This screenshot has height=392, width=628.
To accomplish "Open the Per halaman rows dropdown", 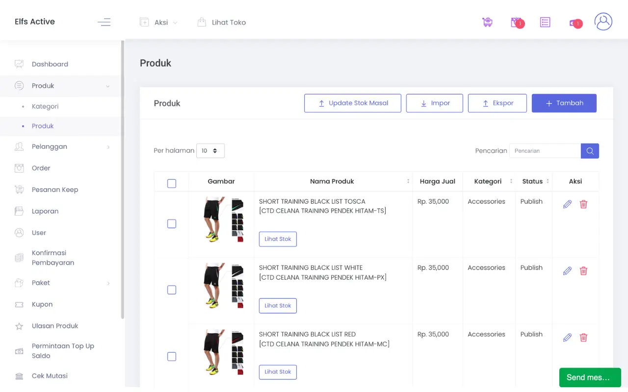I will (210, 151).
